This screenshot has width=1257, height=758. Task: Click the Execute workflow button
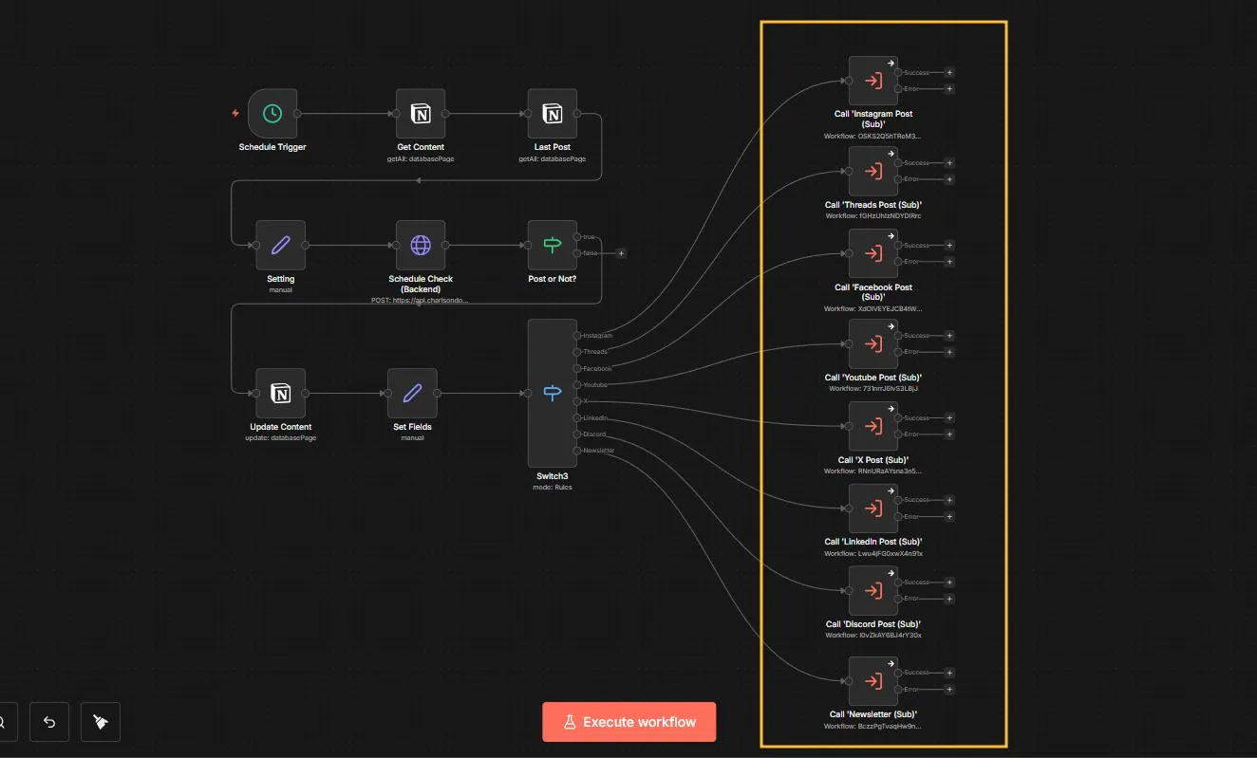(628, 721)
